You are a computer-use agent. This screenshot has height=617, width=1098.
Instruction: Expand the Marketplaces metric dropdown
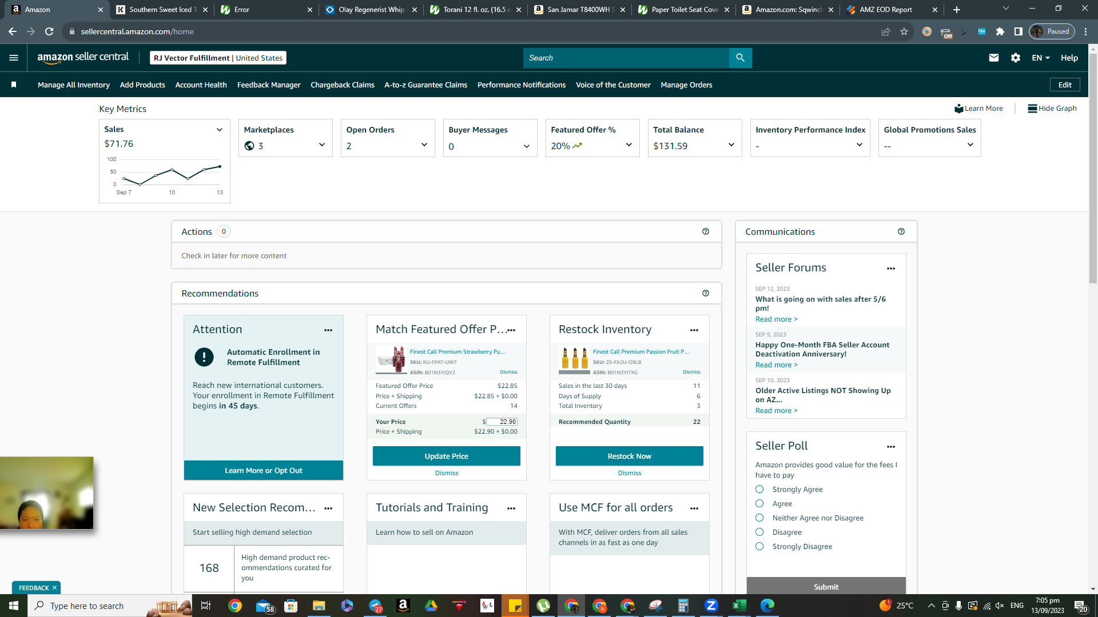click(x=322, y=145)
